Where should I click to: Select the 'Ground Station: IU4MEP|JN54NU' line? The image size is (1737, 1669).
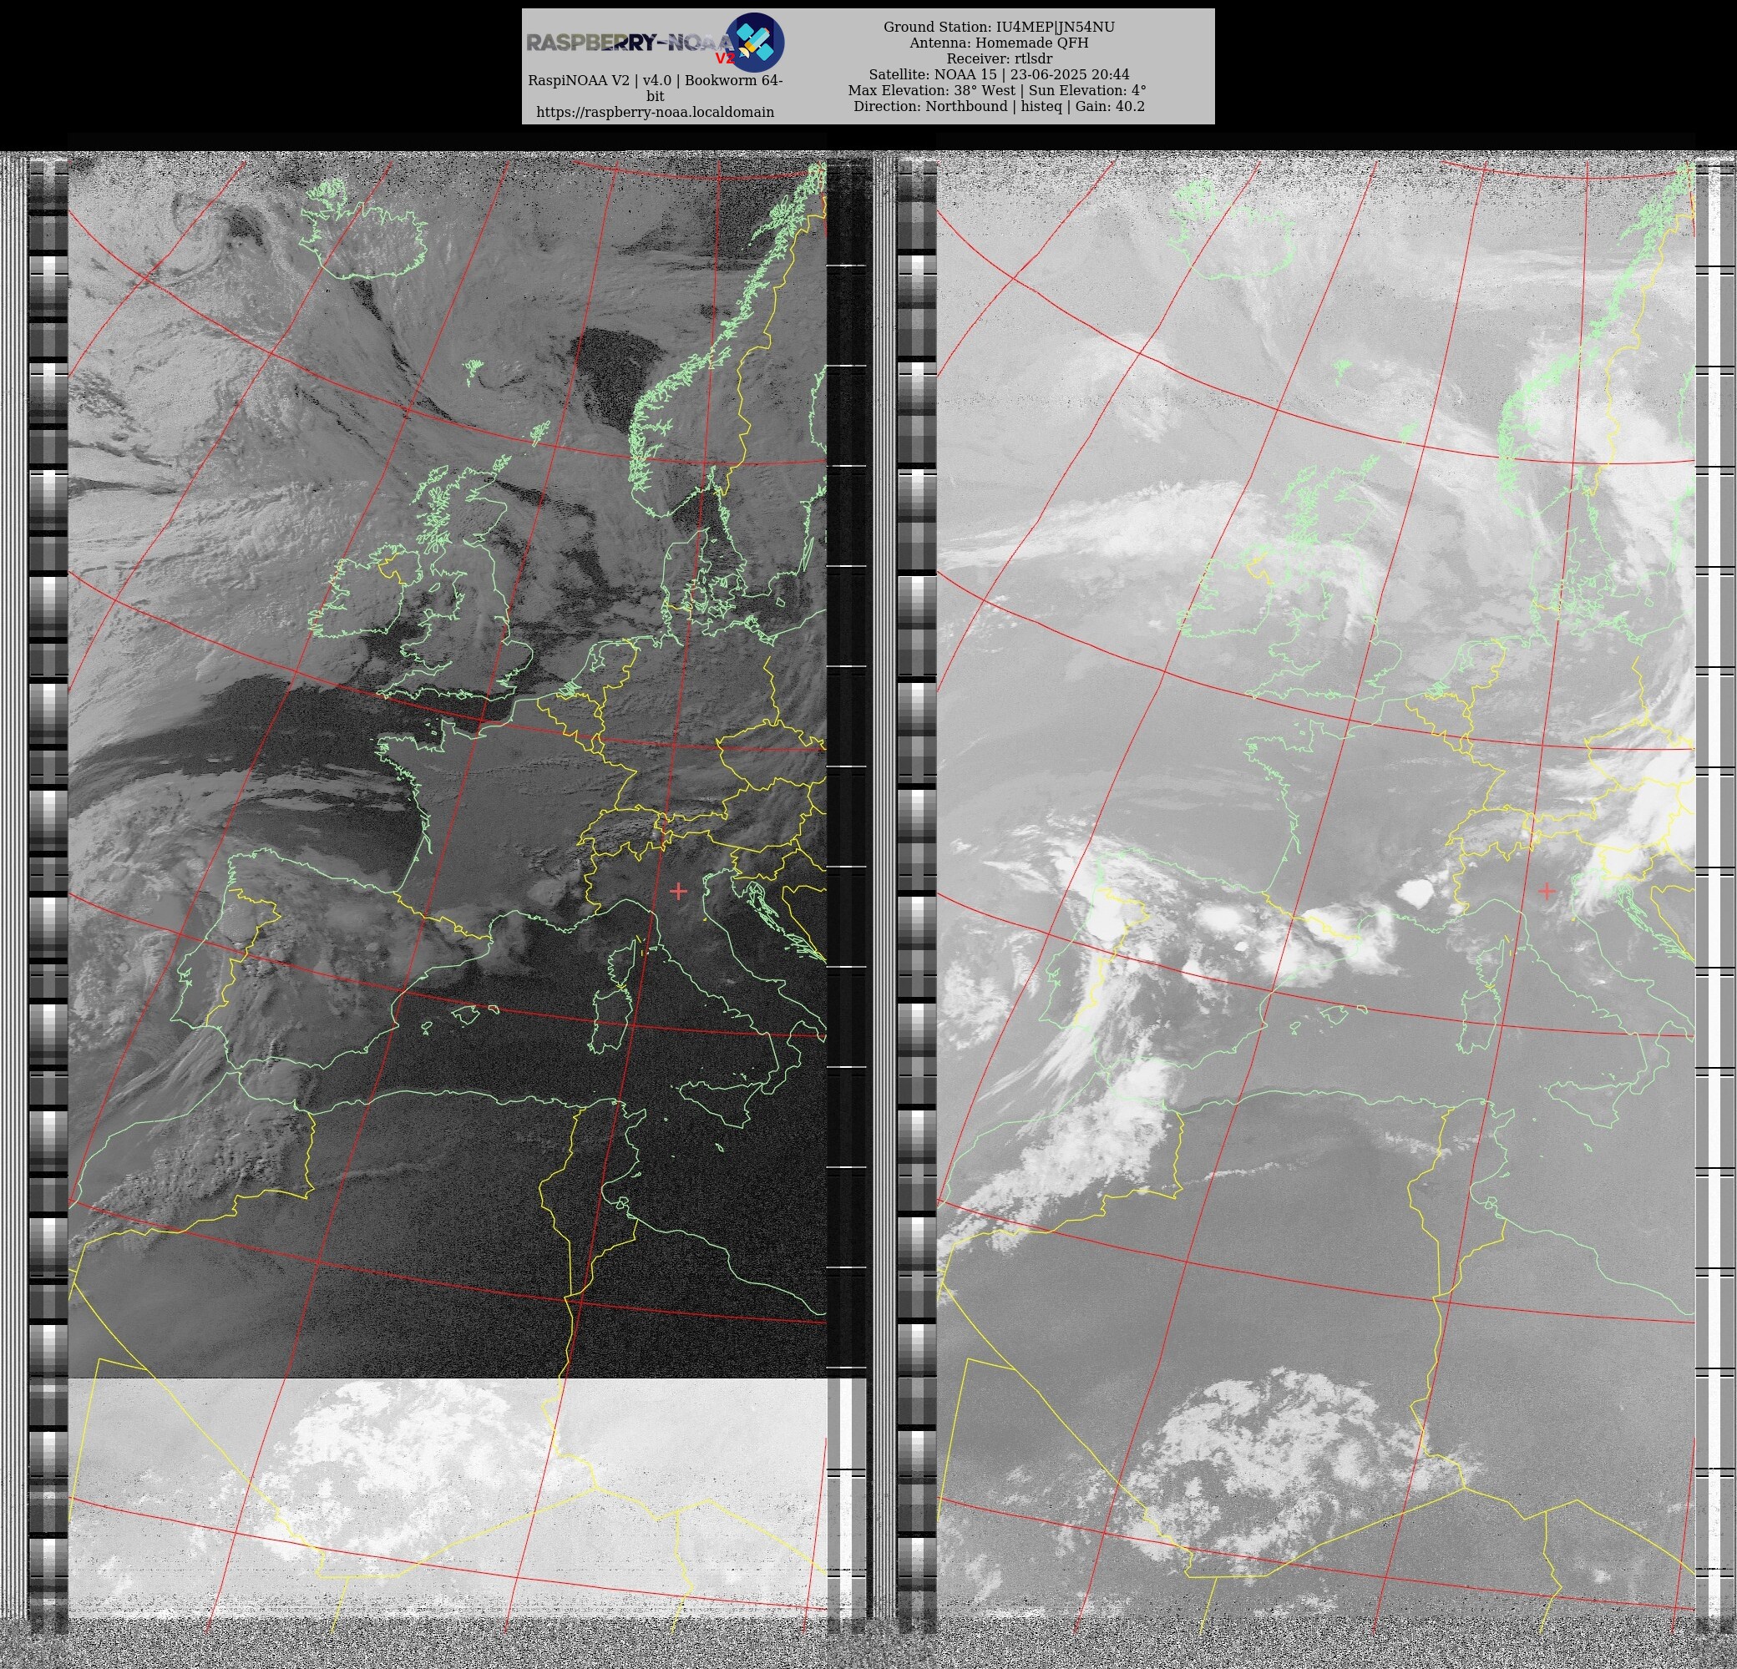(999, 28)
